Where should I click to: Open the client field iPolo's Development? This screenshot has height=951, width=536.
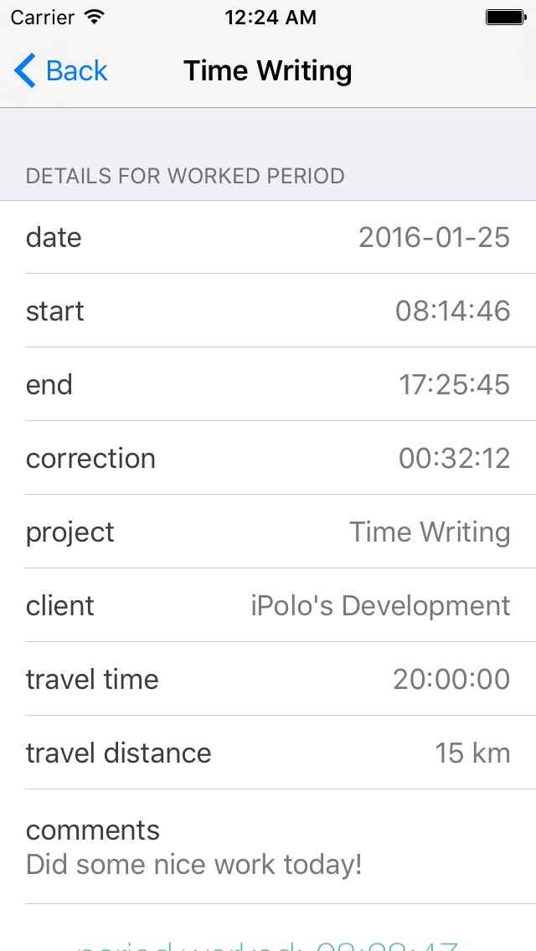coord(380,606)
